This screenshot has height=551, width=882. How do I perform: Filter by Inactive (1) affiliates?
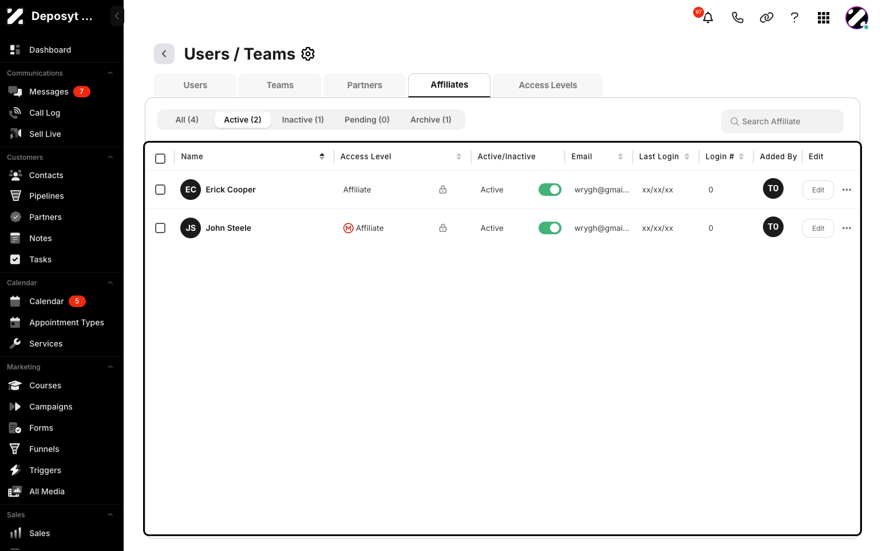[x=303, y=120]
